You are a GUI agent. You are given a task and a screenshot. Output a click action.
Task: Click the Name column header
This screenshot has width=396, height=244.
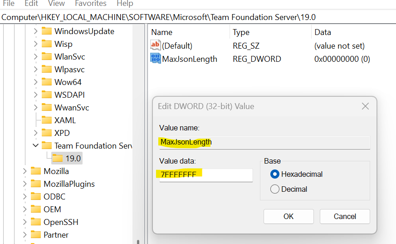190,32
